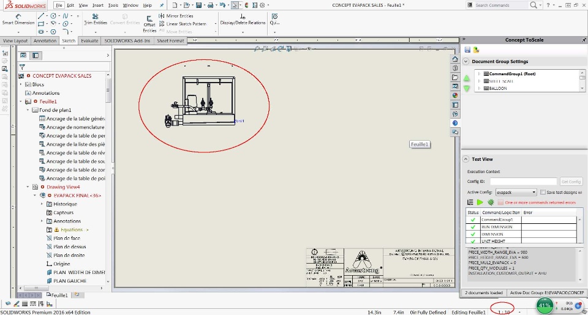Enable Save test designs checkbox
588x315 pixels.
[543, 192]
